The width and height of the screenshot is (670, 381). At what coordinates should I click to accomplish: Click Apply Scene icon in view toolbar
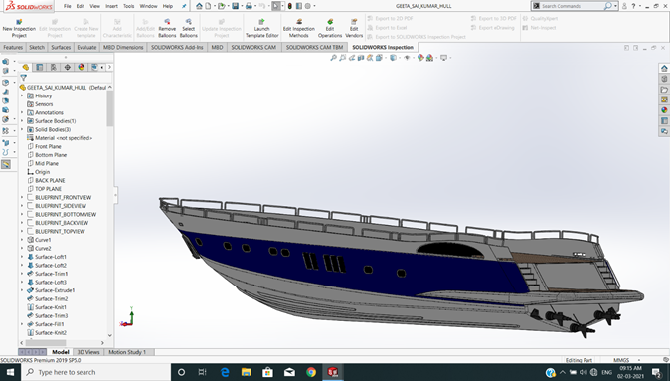pos(429,58)
